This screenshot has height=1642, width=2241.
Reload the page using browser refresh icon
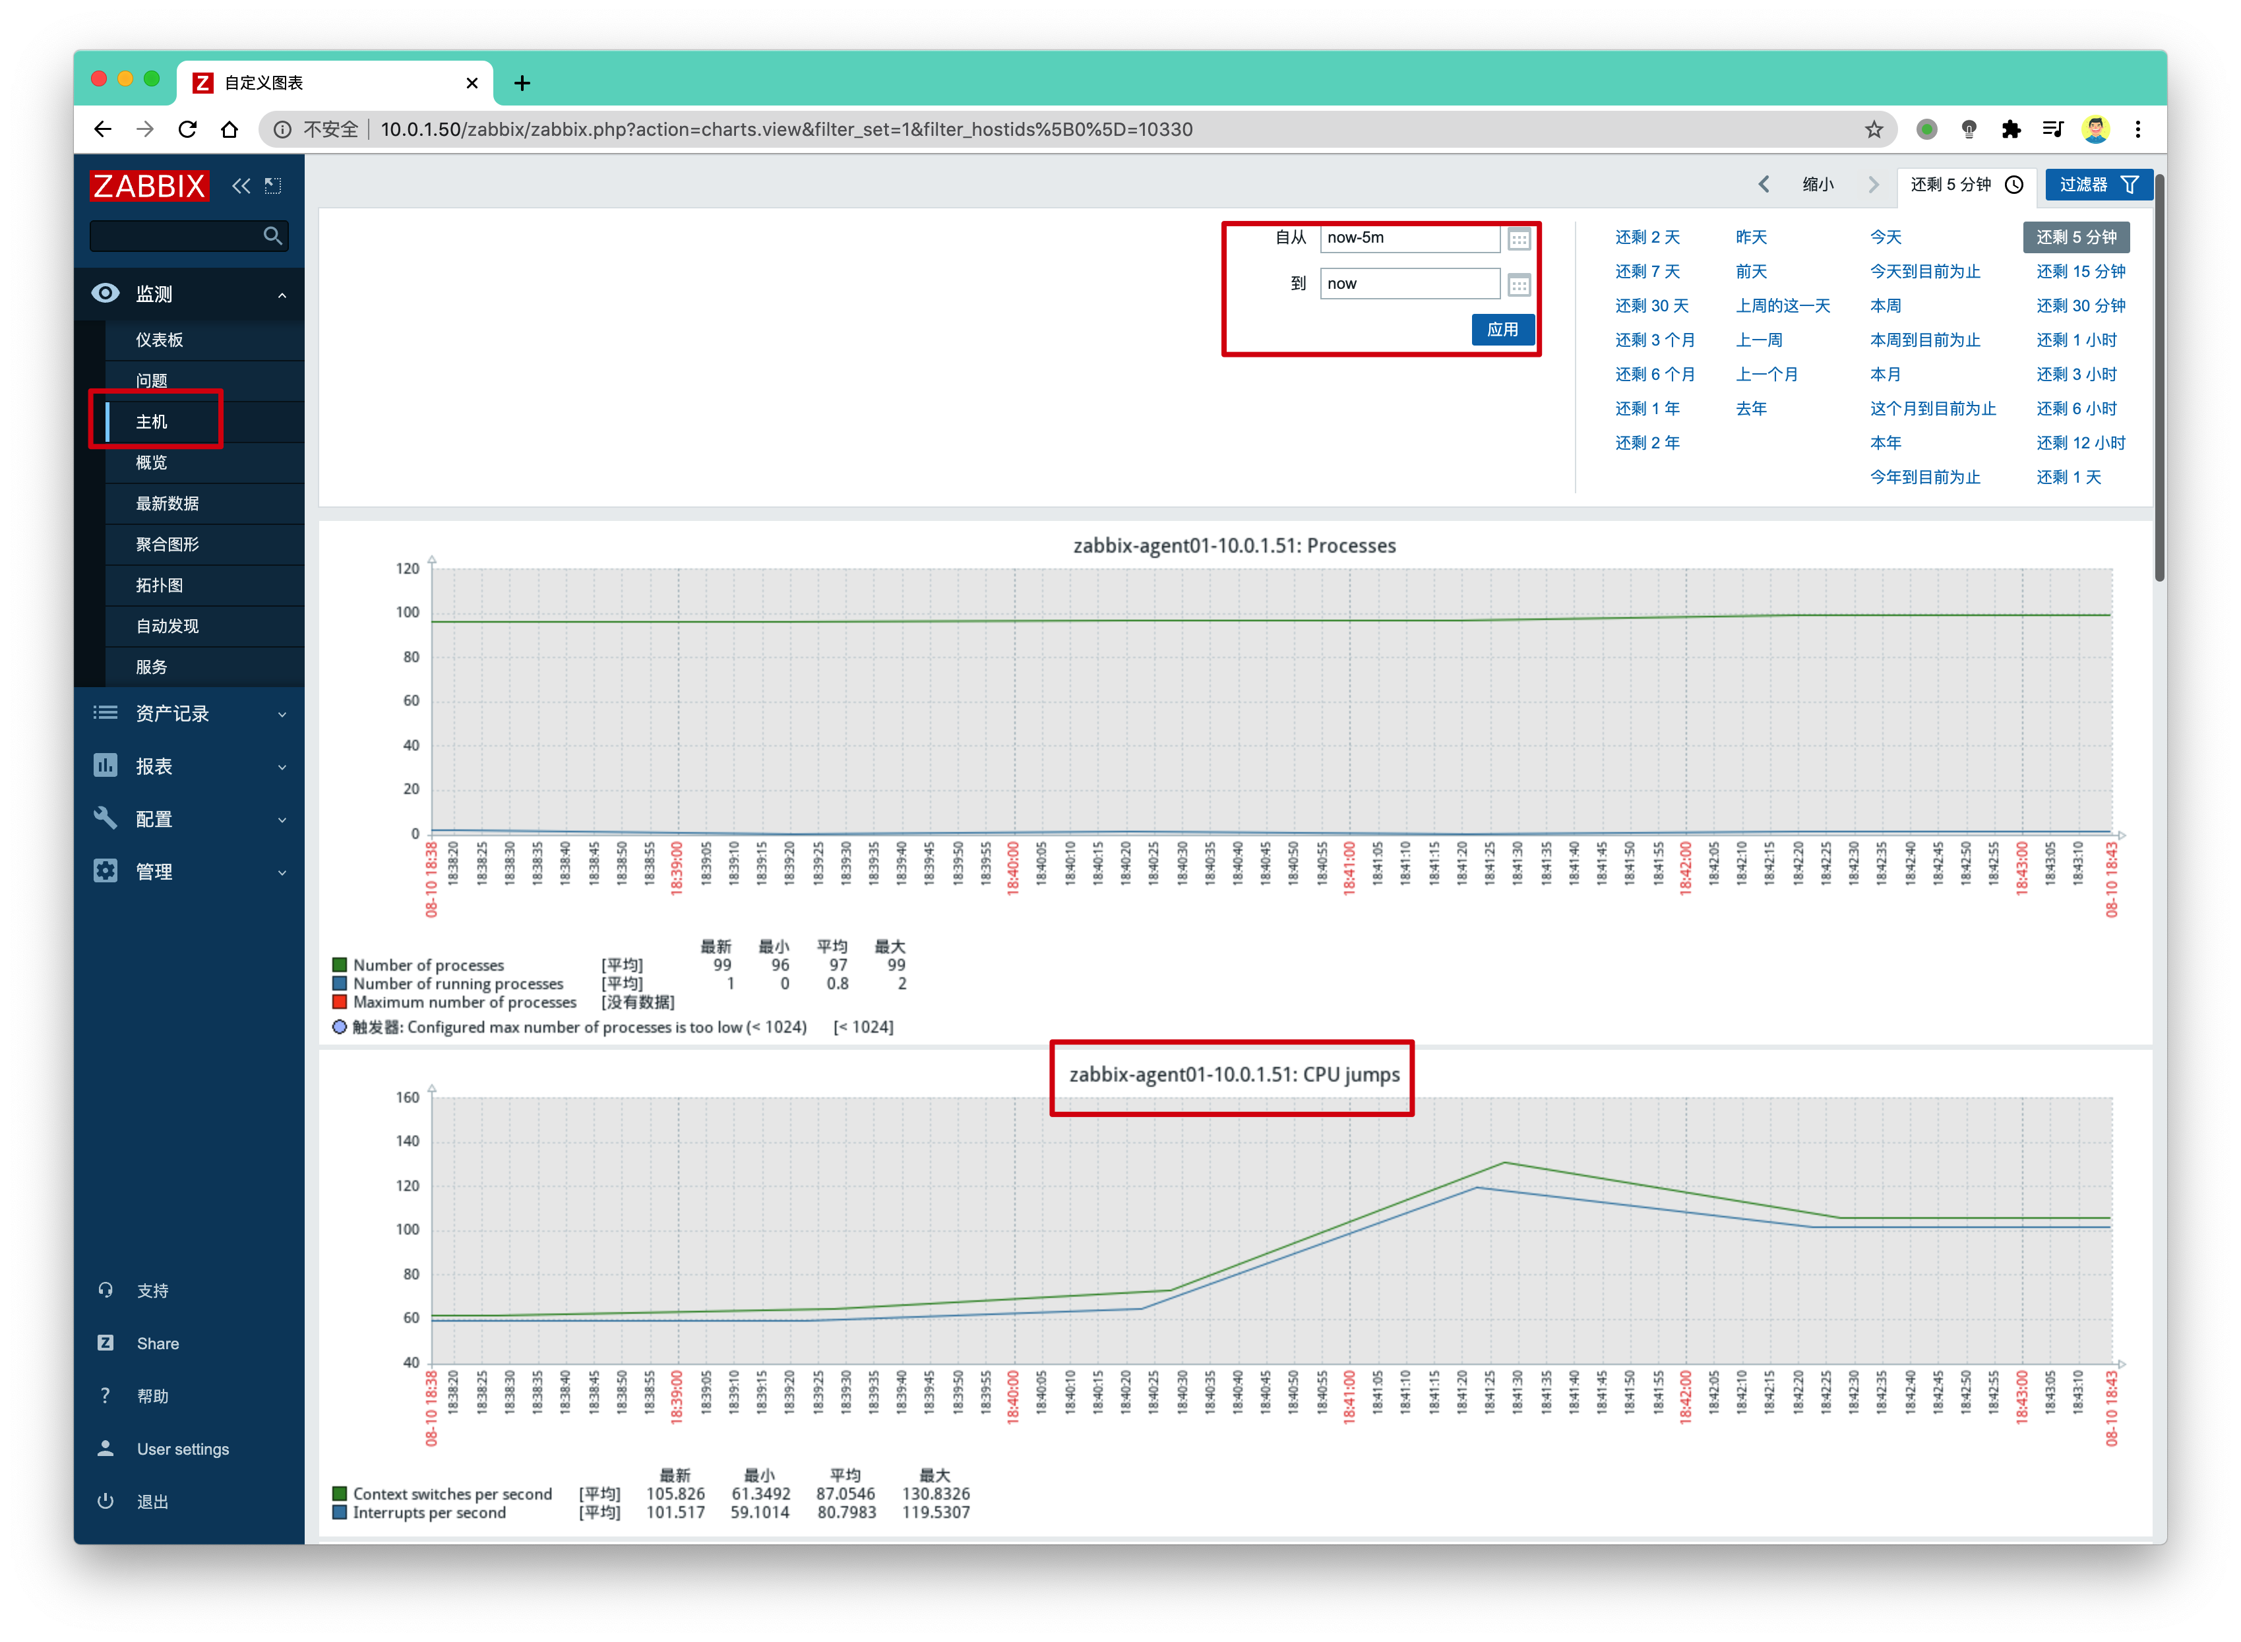coord(187,129)
